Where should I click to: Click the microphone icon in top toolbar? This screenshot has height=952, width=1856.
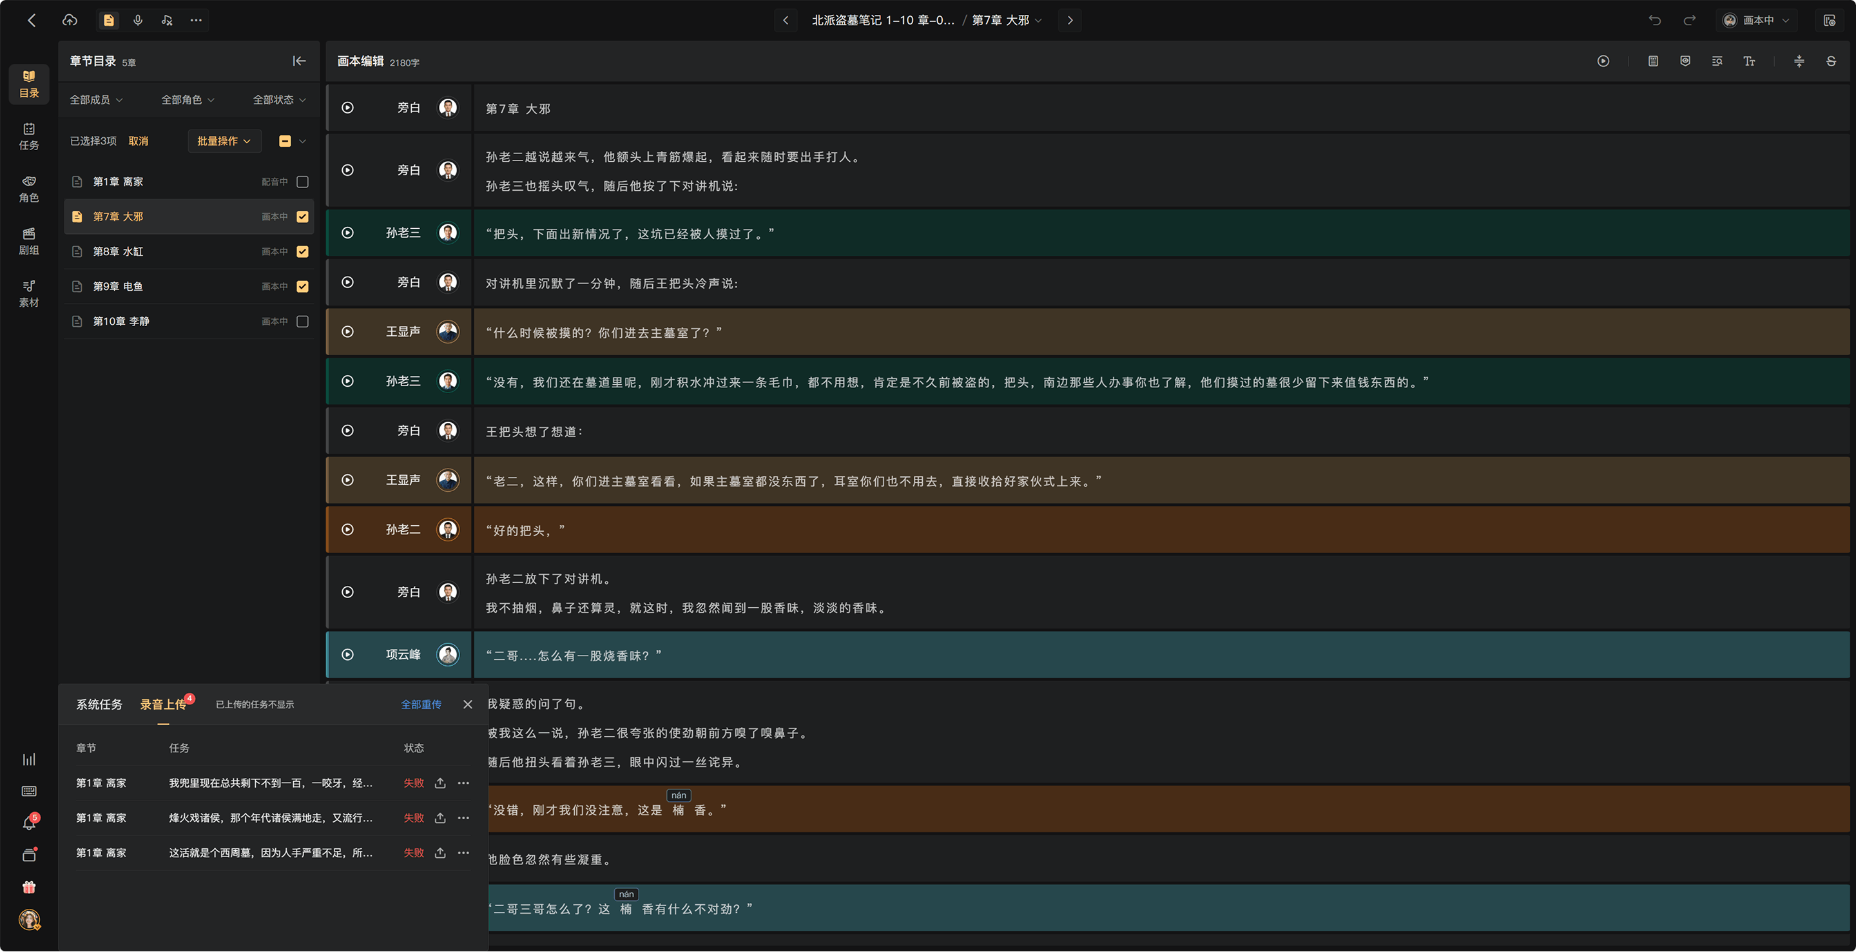(138, 20)
